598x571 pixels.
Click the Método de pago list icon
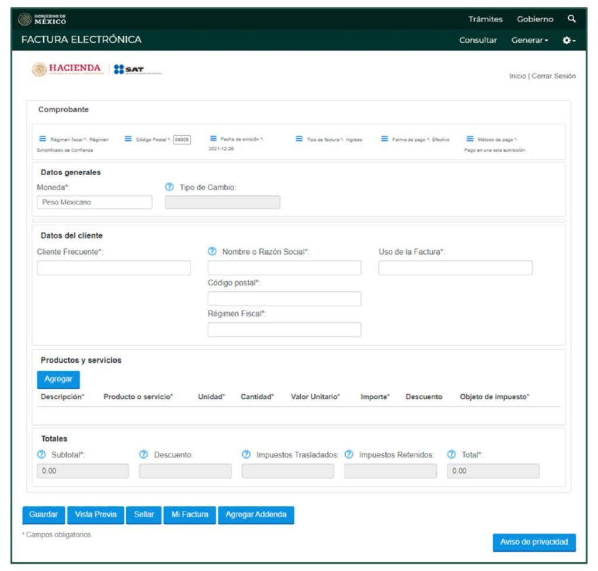[470, 139]
